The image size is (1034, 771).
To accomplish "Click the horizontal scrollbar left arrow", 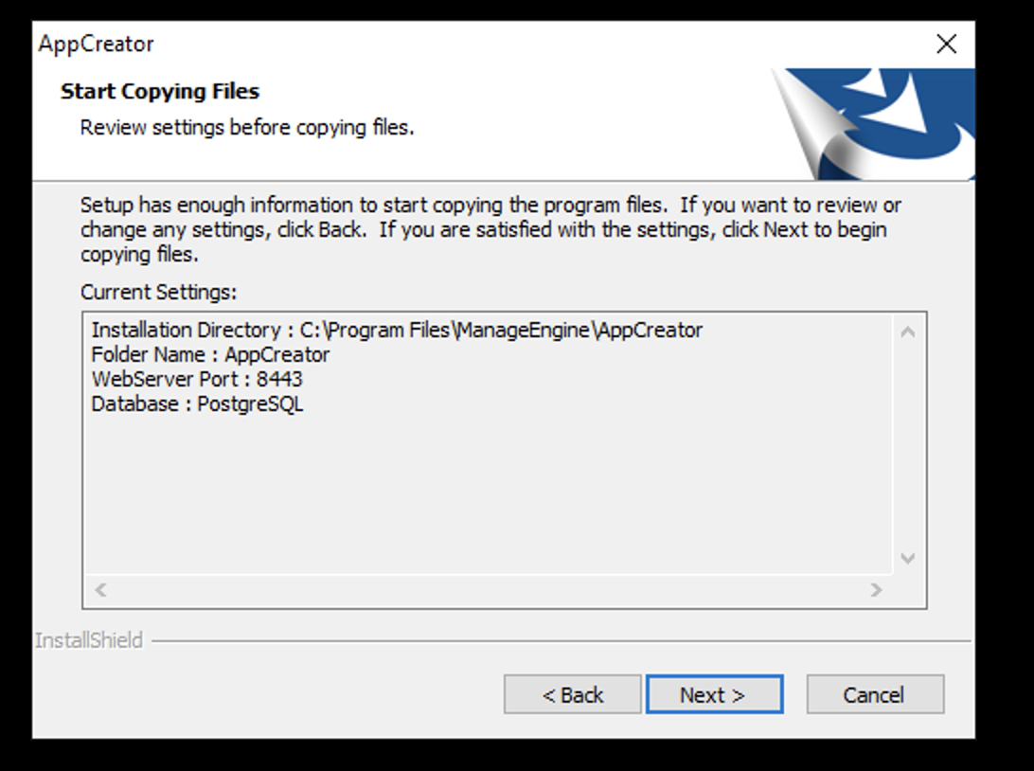I will point(100,589).
